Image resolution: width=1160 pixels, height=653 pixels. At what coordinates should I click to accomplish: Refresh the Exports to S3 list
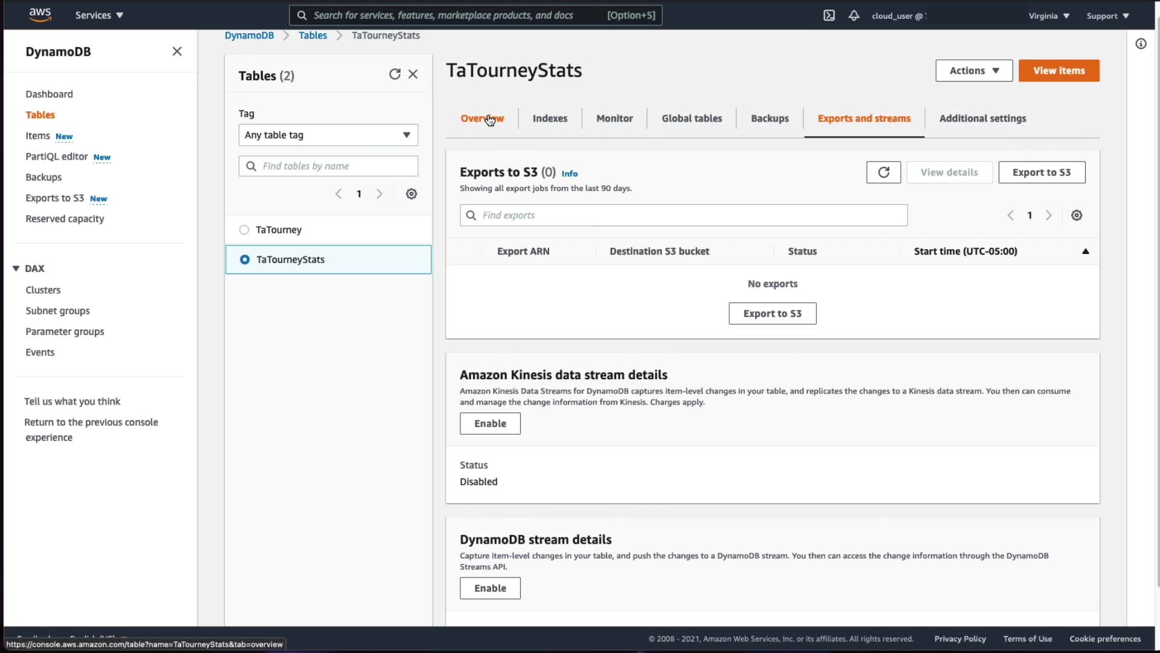(883, 172)
